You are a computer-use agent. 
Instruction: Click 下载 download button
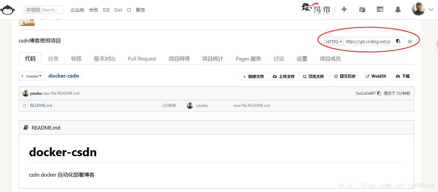tap(403, 76)
